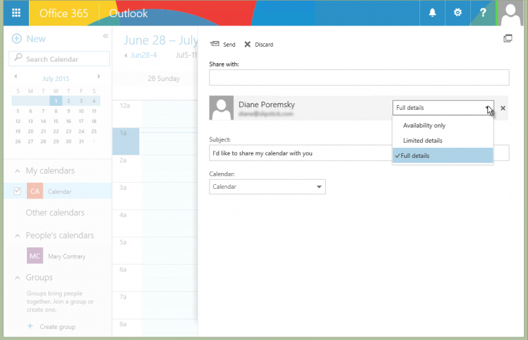Open the Full details permission dropdown
The width and height of the screenshot is (528, 340).
(x=443, y=108)
